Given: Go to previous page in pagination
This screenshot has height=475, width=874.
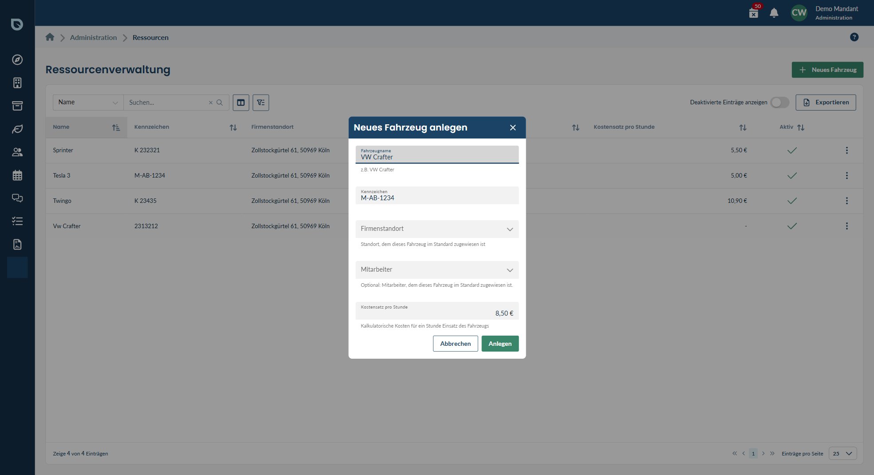Looking at the screenshot, I should (744, 454).
